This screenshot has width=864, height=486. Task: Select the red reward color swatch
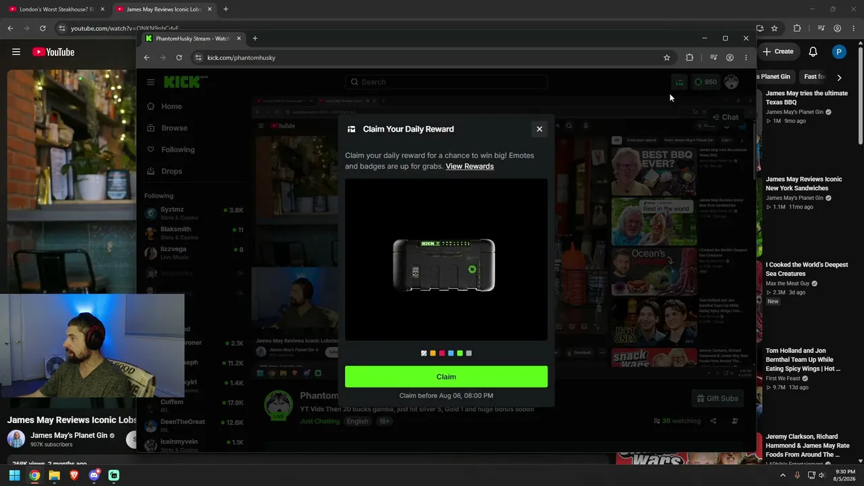tap(442, 353)
